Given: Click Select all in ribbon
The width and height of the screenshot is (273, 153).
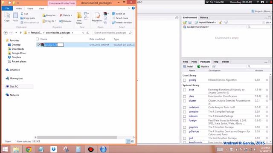Looking at the screenshot, I should [119, 14].
